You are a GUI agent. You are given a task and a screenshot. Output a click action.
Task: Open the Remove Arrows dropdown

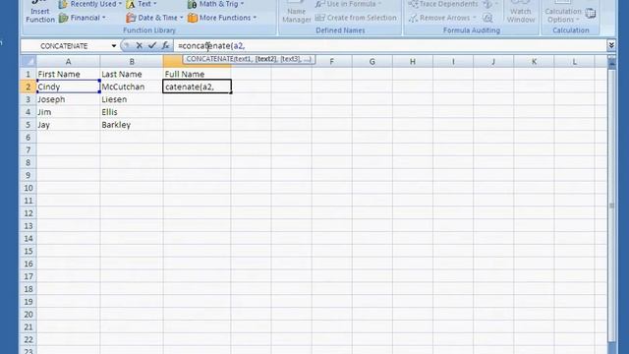coord(442,18)
